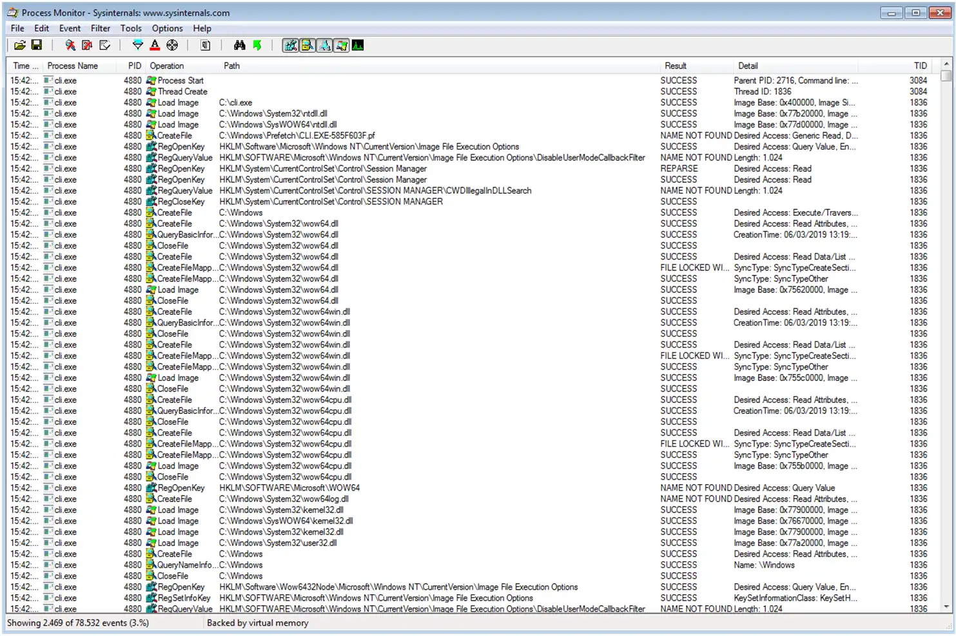956x636 pixels.
Task: Open the File menu
Action: 17,28
